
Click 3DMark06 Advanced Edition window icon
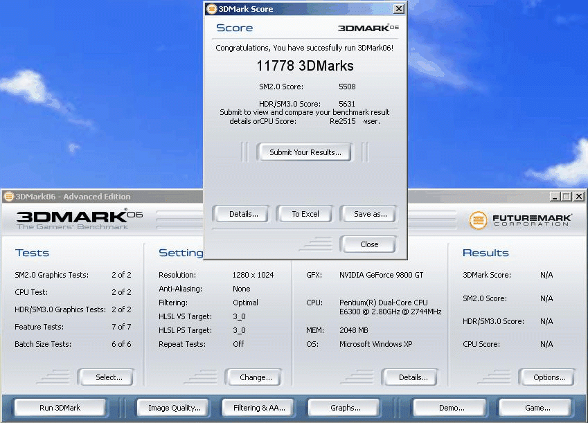pos(8,197)
